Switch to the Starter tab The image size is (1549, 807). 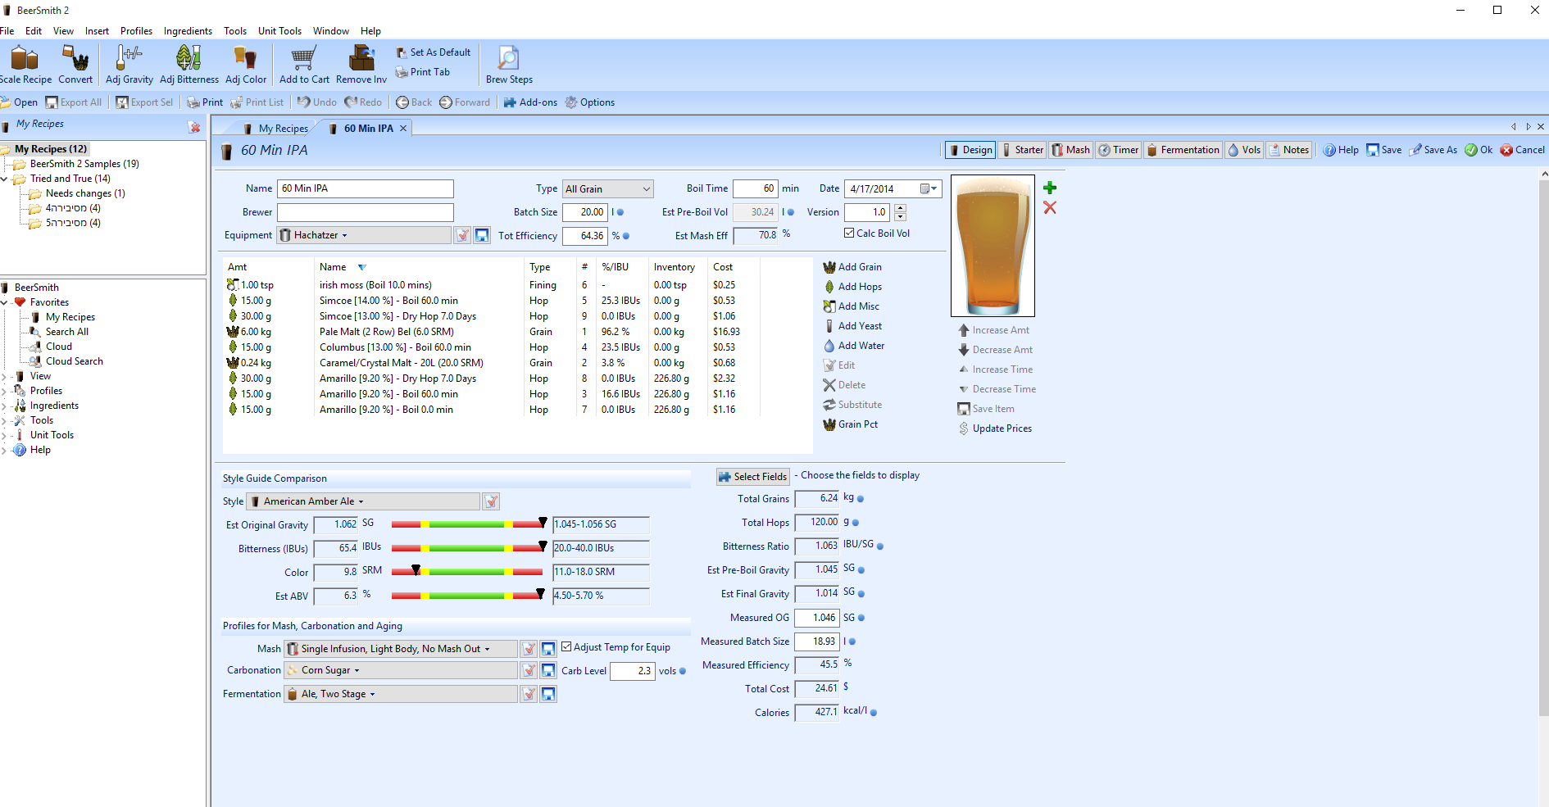[x=1022, y=150]
